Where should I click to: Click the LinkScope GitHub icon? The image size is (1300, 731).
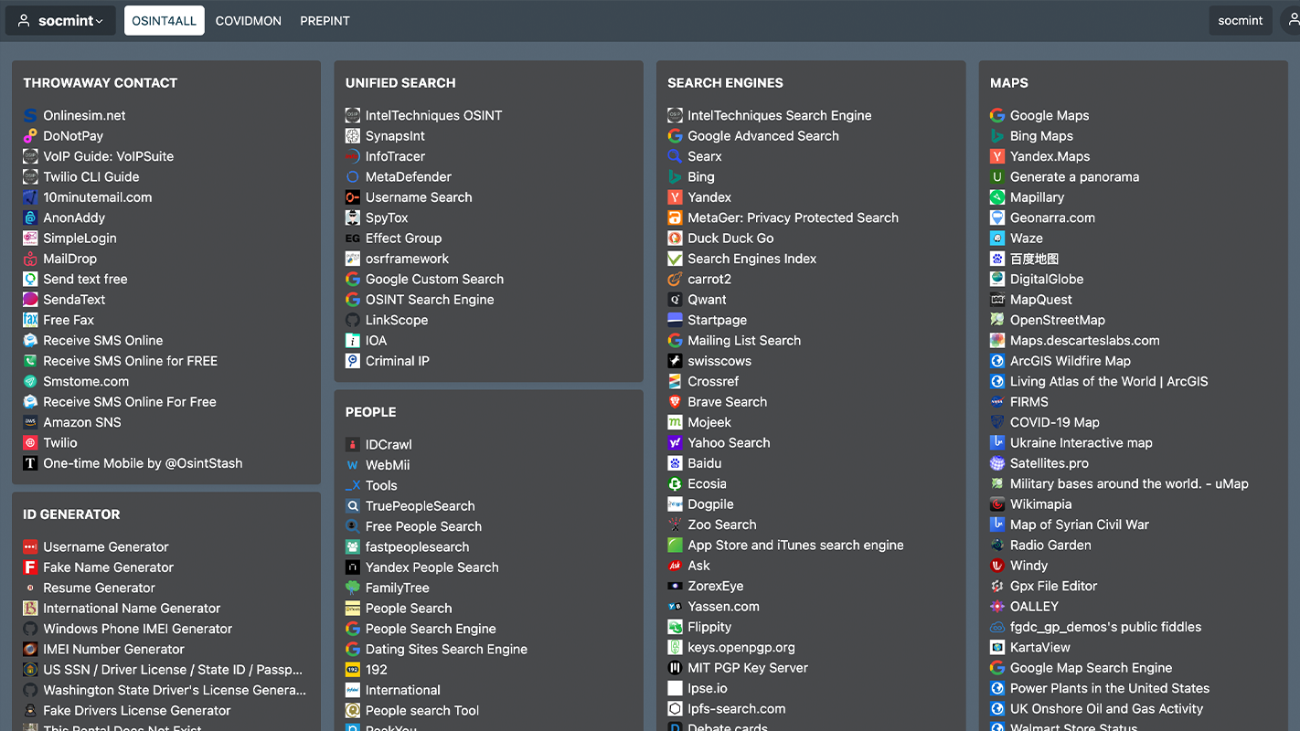click(x=353, y=320)
